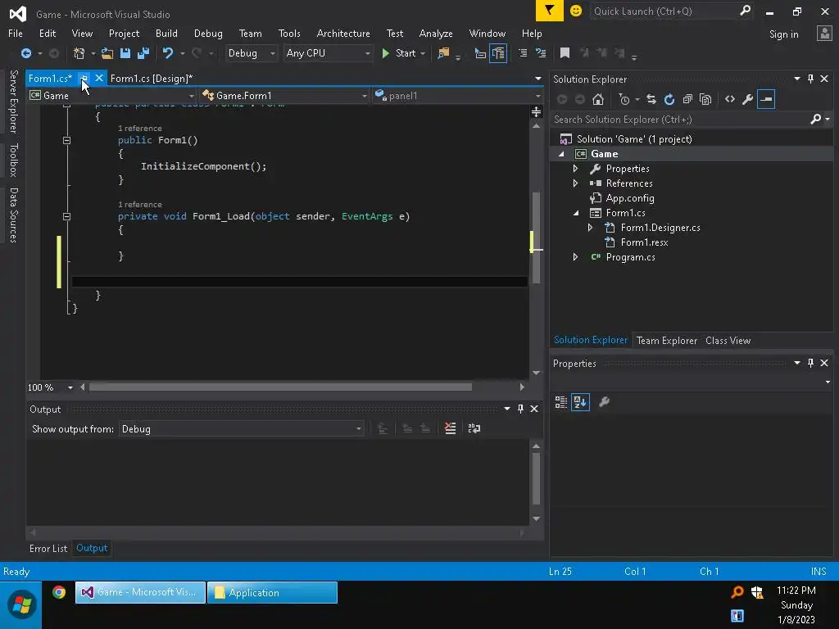Open the panel1 member dropdown
The width and height of the screenshot is (839, 629).
(x=458, y=96)
